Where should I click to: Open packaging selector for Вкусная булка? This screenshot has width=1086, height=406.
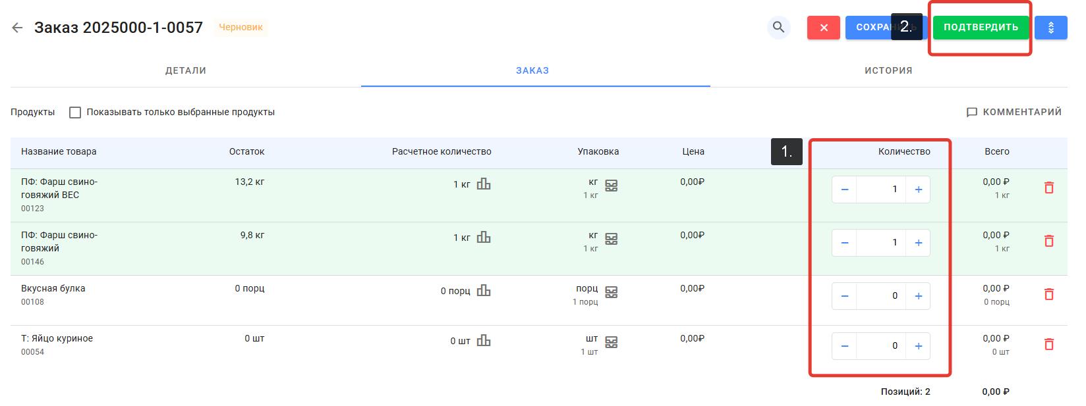611,292
